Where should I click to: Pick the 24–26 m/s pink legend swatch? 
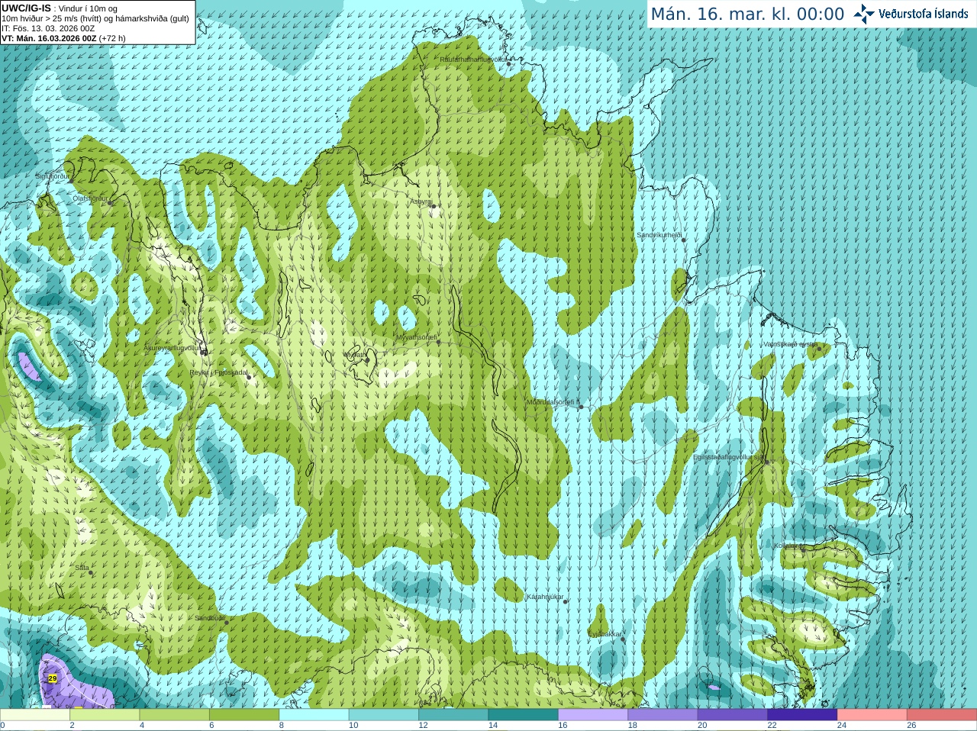tap(872, 715)
